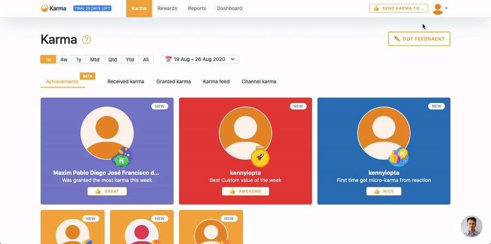Screen dimensions: 491x244
Task: Click 'First time got micro-karma from reaction'
Action: pyautogui.click(x=384, y=180)
